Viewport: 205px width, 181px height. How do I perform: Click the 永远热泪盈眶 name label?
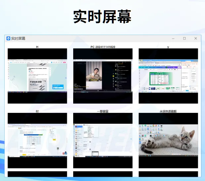coord(168,112)
